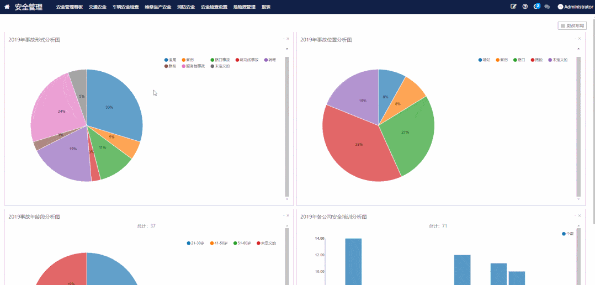Toggle 斑马线事故 legend entry
Viewport: 595px width, 285px height.
click(x=247, y=60)
